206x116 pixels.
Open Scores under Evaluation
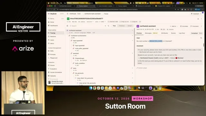(x=52, y=65)
